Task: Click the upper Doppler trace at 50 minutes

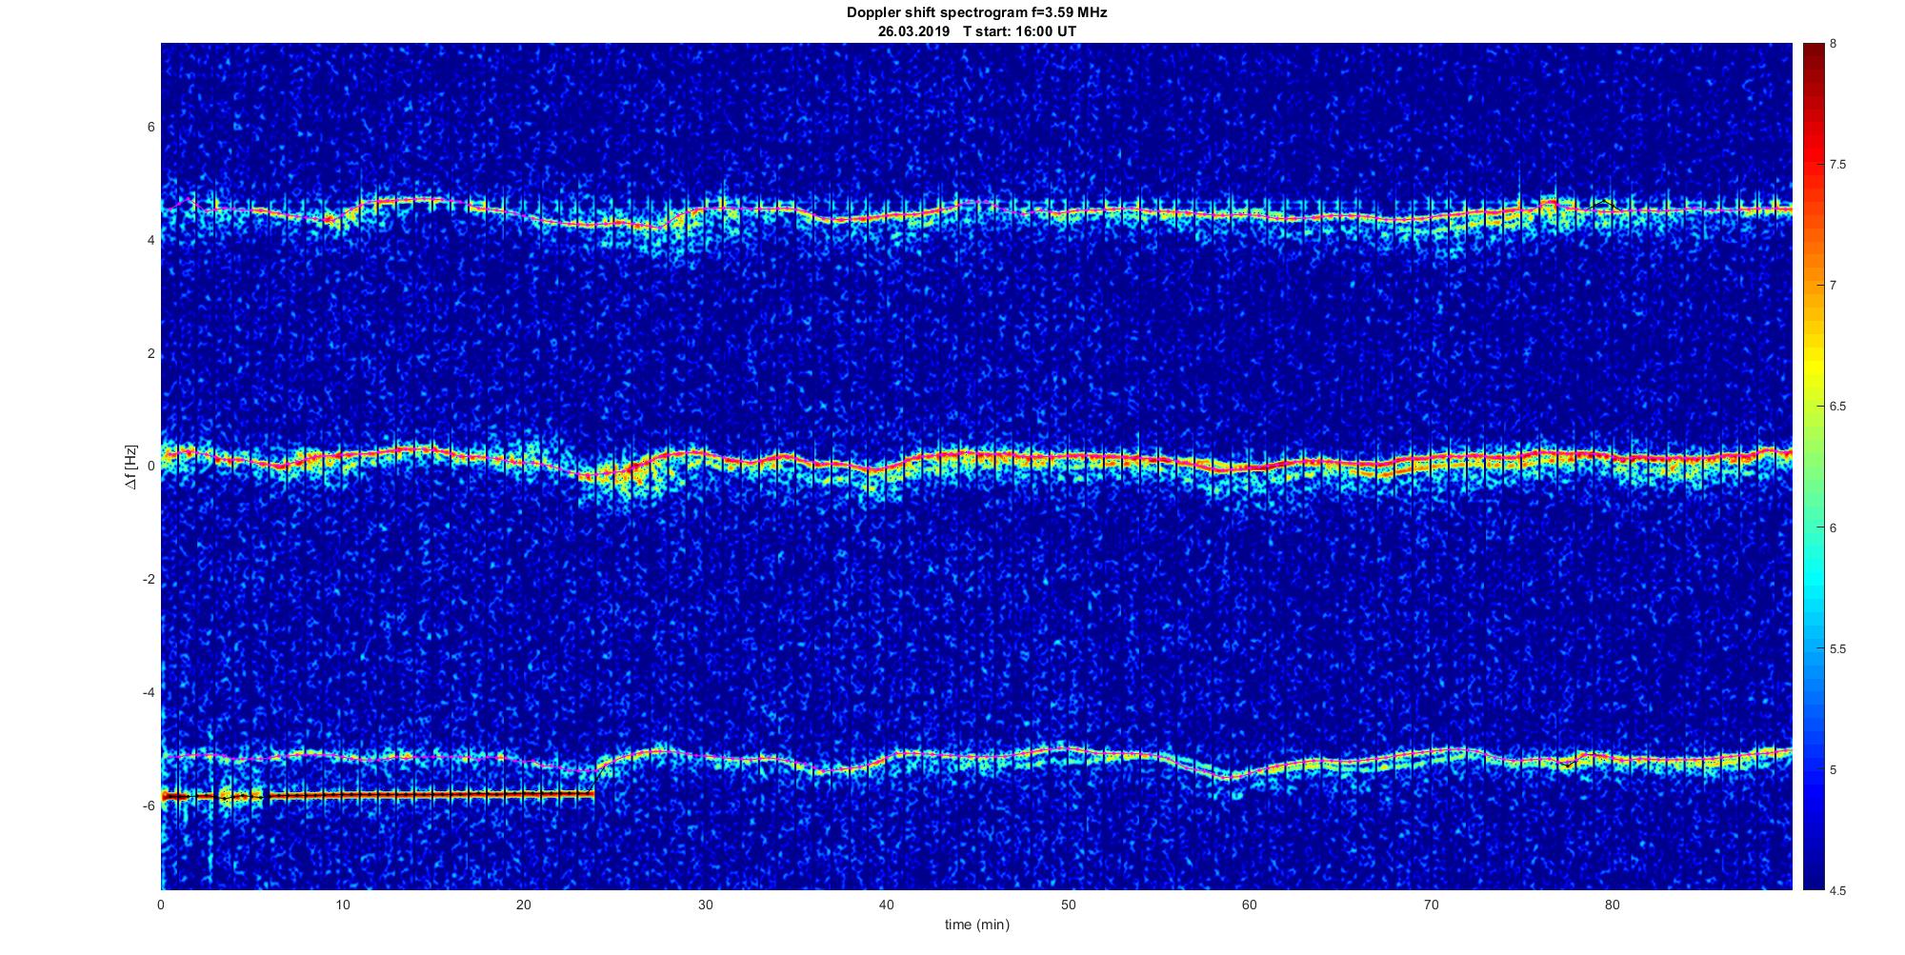Action: point(1068,211)
